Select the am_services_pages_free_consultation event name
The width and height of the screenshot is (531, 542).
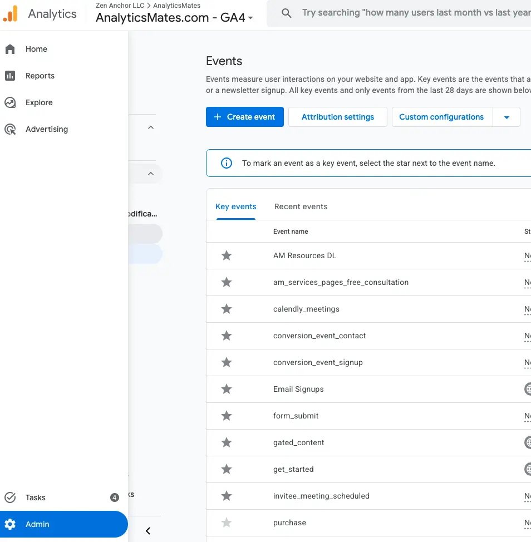click(341, 282)
